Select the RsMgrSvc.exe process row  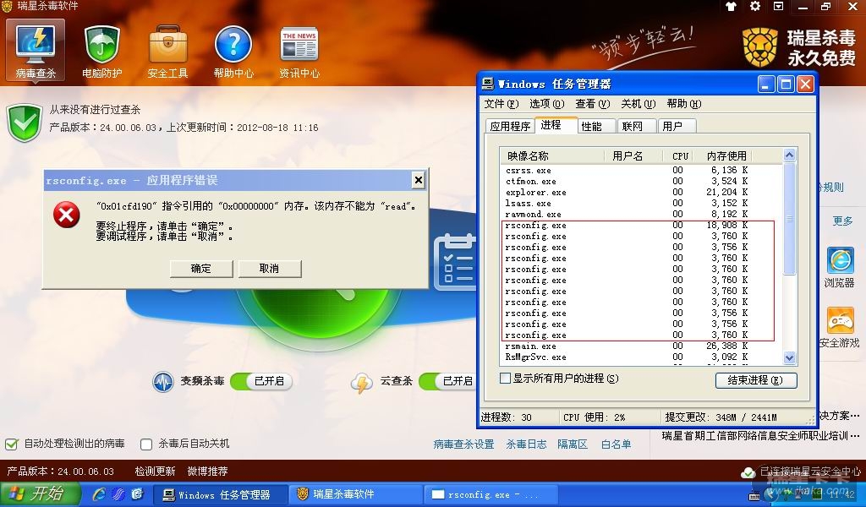(641, 357)
